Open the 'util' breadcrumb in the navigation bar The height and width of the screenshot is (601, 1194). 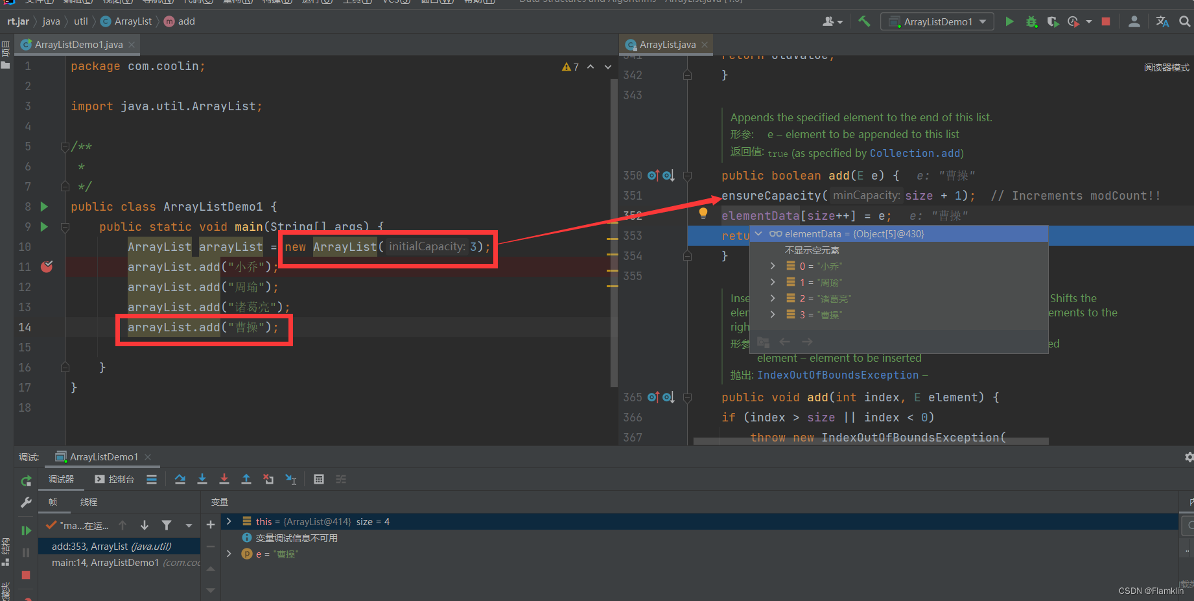(x=81, y=21)
